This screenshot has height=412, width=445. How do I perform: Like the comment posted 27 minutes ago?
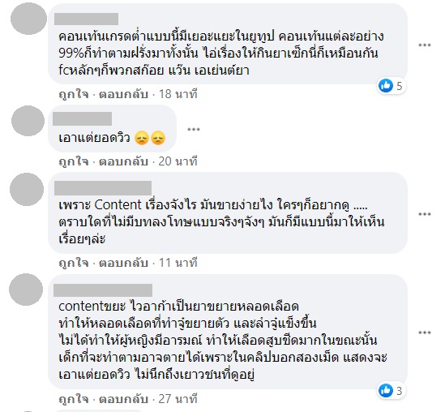[x=74, y=399]
